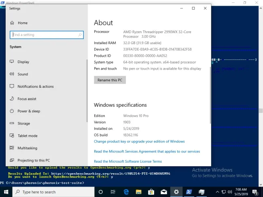Launch Microsoft Edge from taskbar
The image size is (263, 197).
coord(126,192)
